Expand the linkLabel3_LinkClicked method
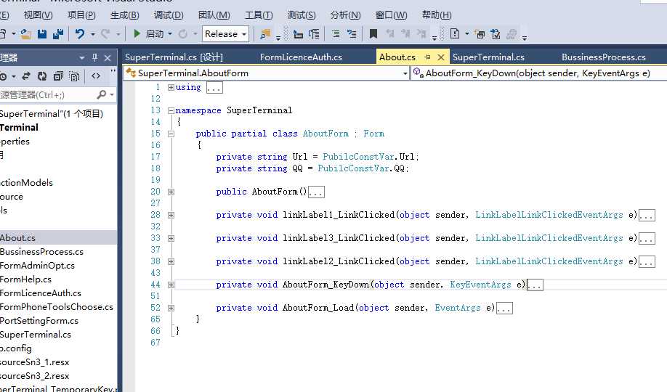 (171, 238)
